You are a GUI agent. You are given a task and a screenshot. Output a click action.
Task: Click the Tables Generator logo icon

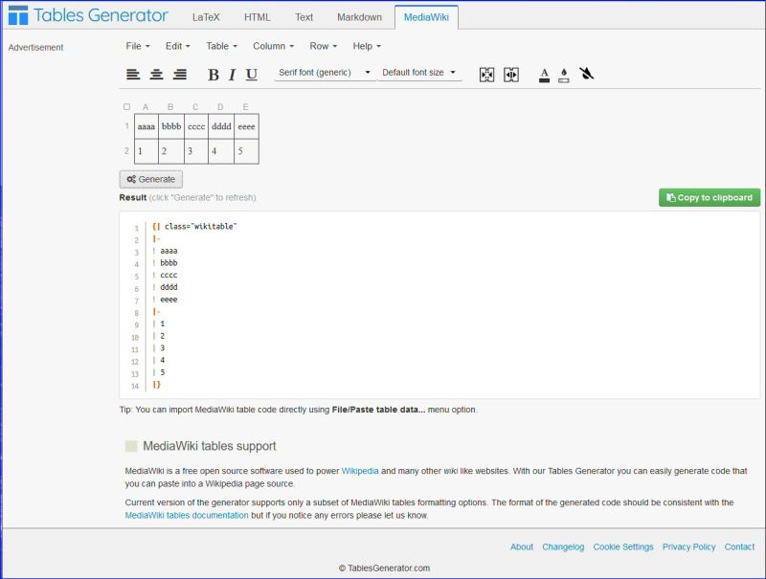pos(18,15)
